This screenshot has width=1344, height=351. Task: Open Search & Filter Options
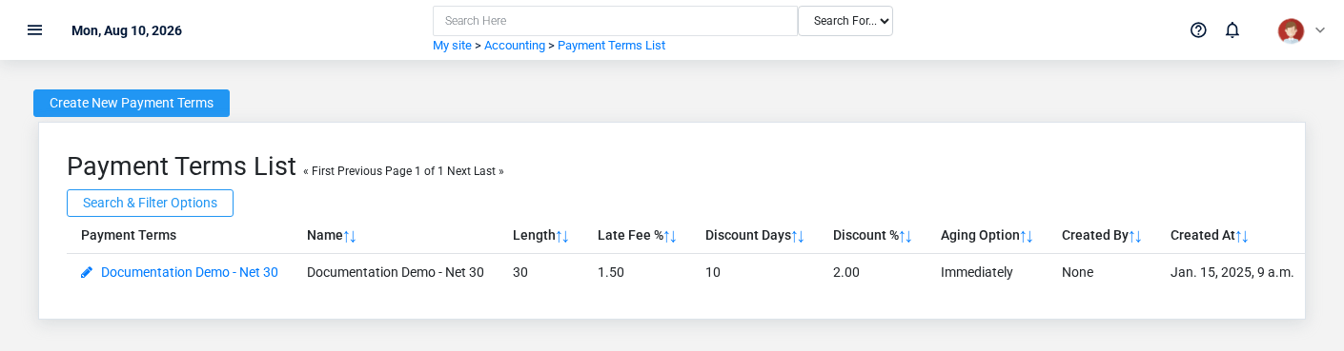coord(150,203)
